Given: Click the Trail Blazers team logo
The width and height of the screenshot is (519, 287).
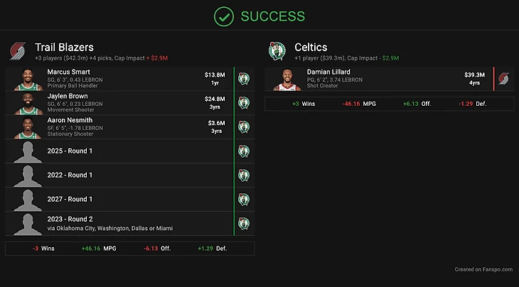Looking at the screenshot, I should pyautogui.click(x=18, y=51).
